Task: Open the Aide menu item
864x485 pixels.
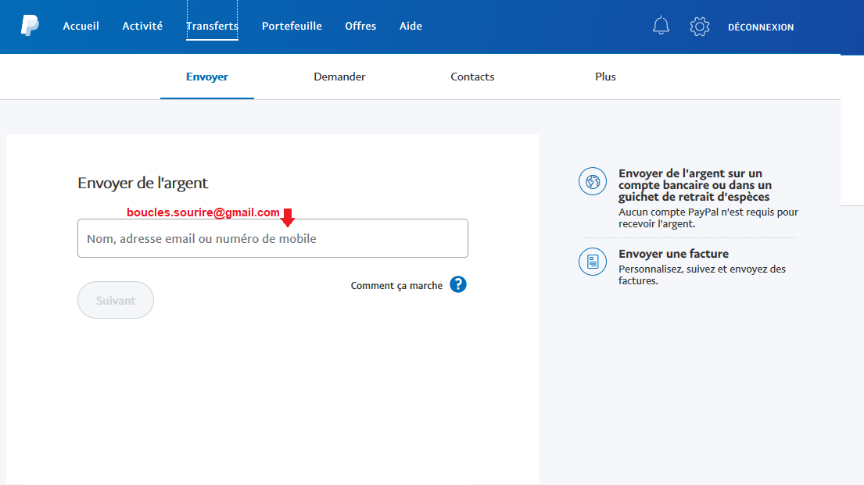Action: click(410, 26)
